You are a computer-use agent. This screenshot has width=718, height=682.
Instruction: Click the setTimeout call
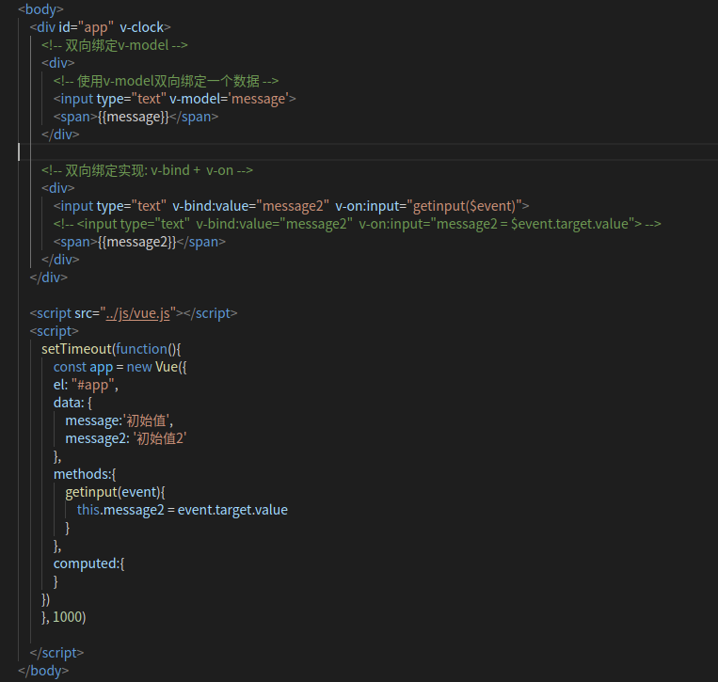(76, 349)
